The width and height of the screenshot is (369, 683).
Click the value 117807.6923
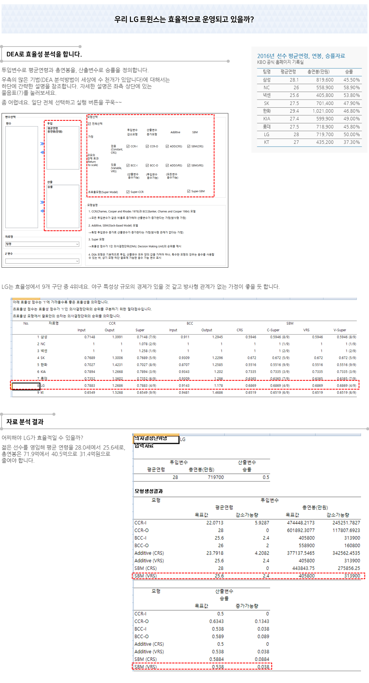point(346,531)
